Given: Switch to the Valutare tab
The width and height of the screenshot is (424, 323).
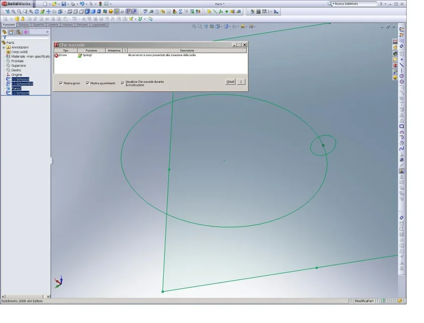Looking at the screenshot, I should pos(67,25).
